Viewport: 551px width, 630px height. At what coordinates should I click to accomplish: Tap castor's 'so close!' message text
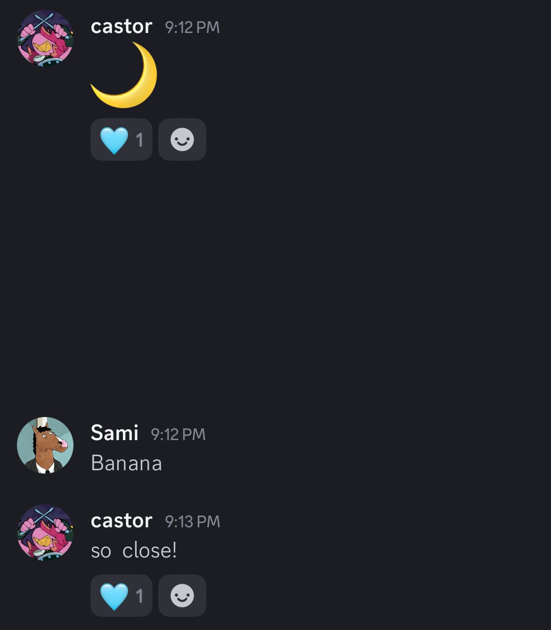click(134, 550)
